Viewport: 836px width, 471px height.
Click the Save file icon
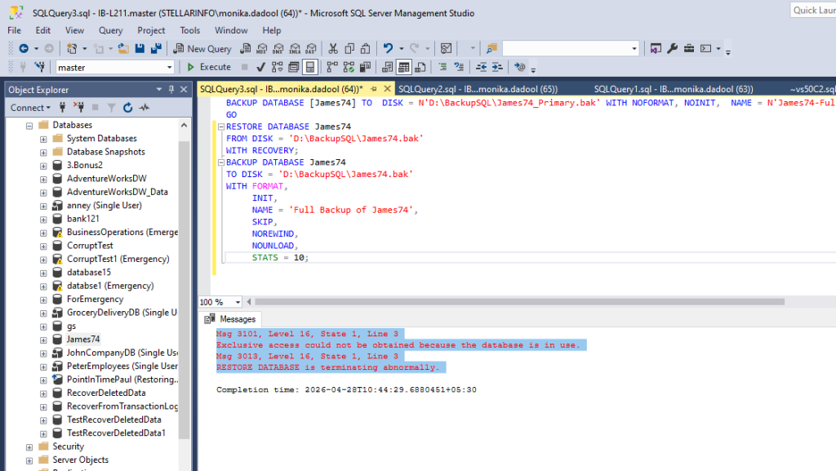(x=140, y=48)
